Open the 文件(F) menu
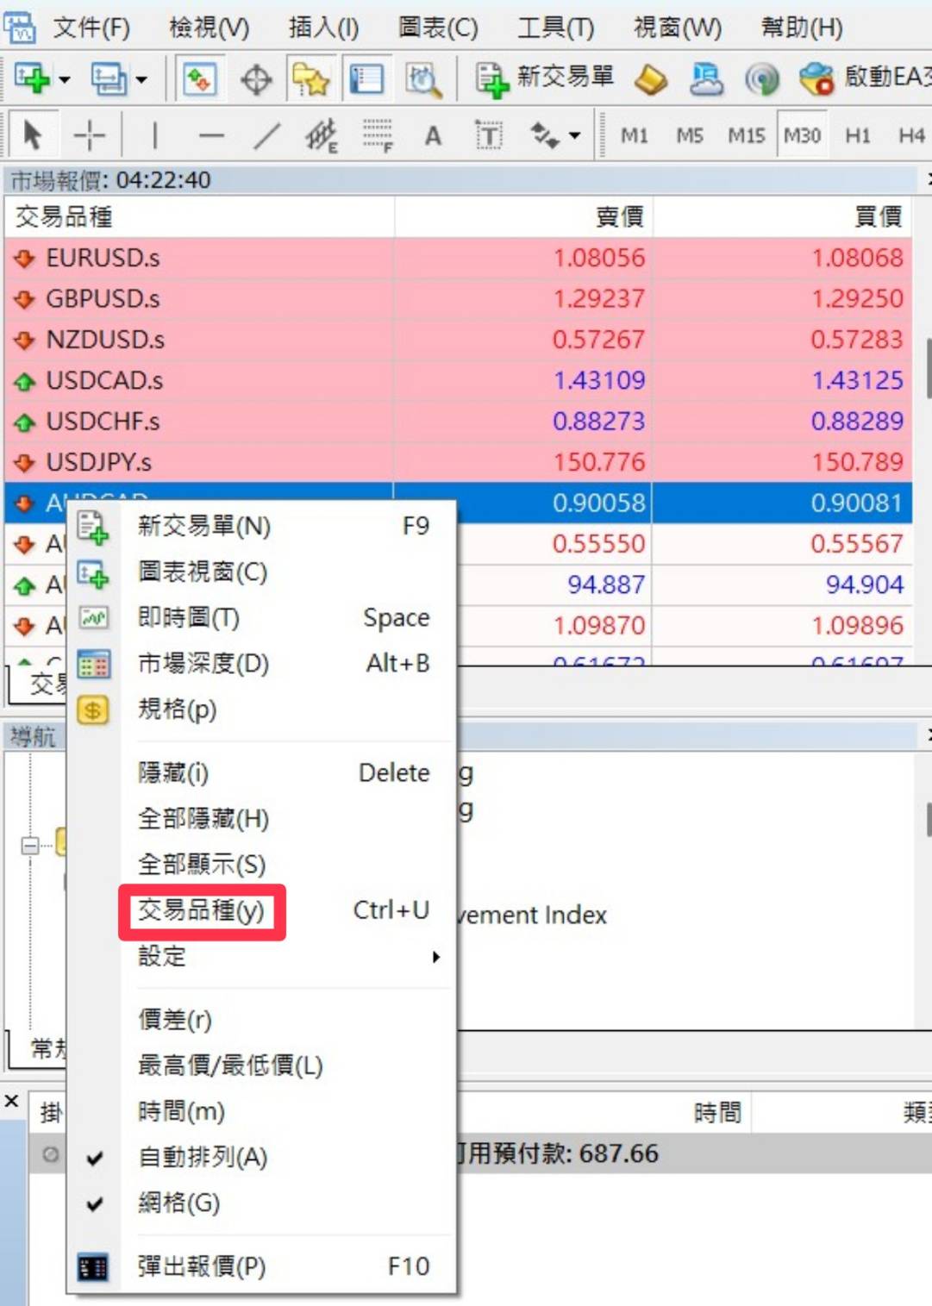 pyautogui.click(x=91, y=28)
